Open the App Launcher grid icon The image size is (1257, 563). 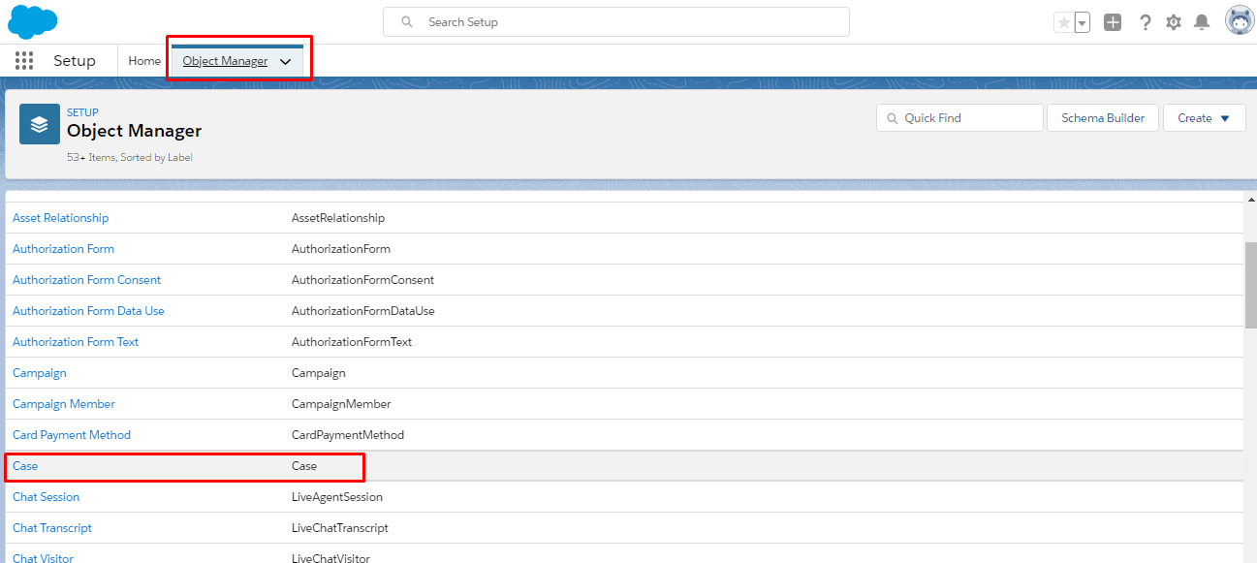[24, 61]
